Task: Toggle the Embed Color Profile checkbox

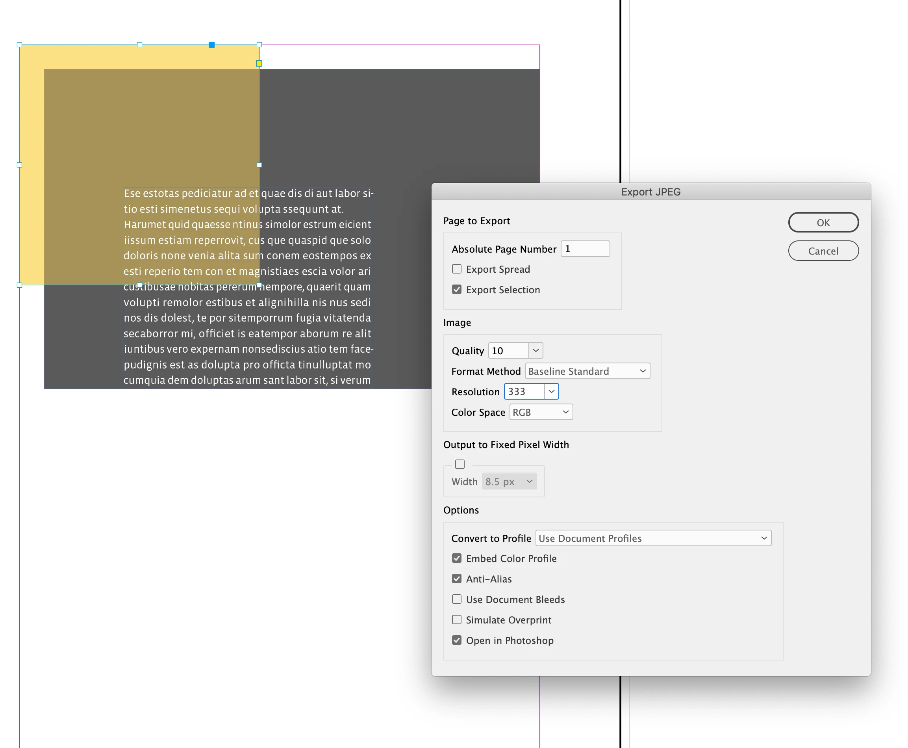Action: 456,558
